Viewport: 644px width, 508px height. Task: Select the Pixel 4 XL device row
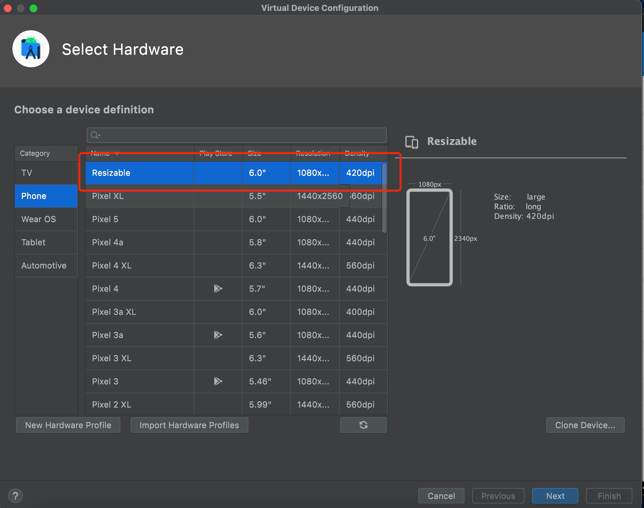click(x=236, y=266)
